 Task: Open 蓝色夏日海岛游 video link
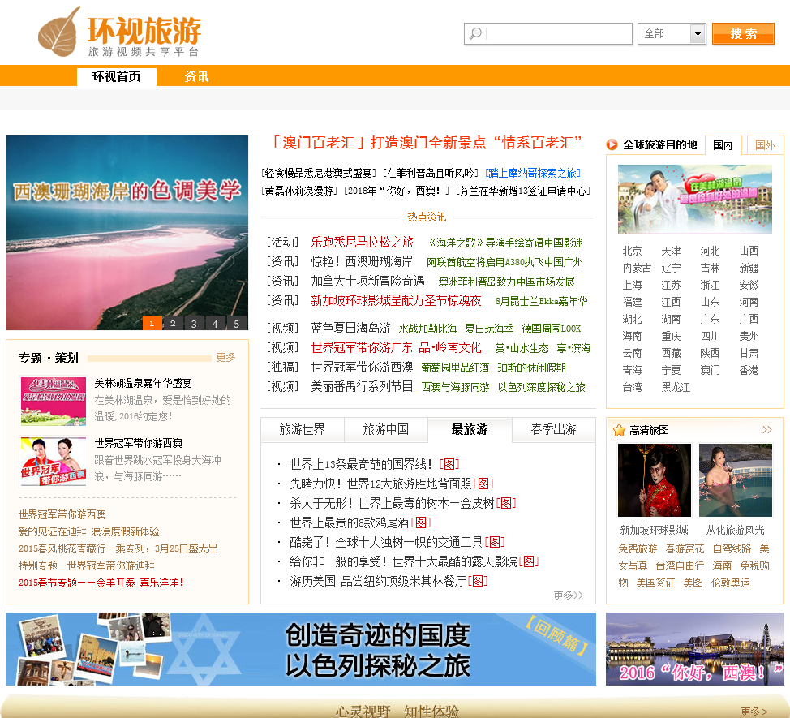click(350, 329)
